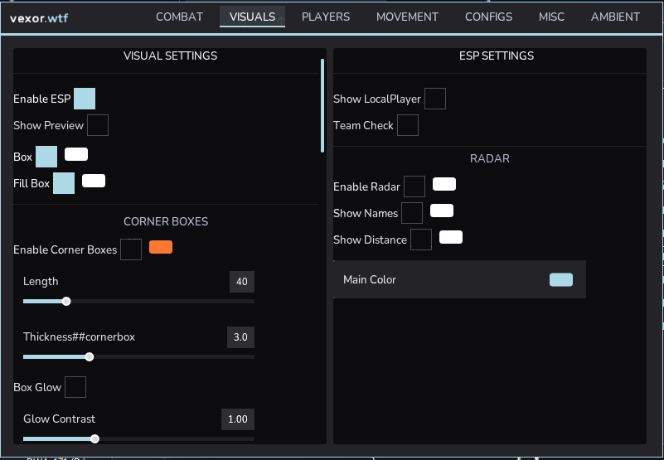This screenshot has width=664, height=460.
Task: Switch to the MISC tab
Action: 551,17
